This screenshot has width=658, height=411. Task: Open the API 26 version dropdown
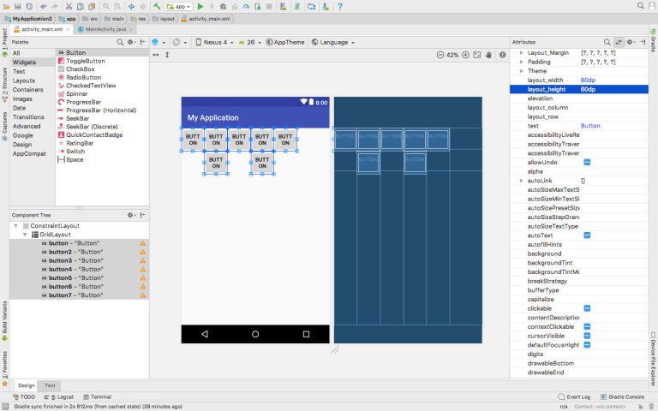[x=249, y=42]
